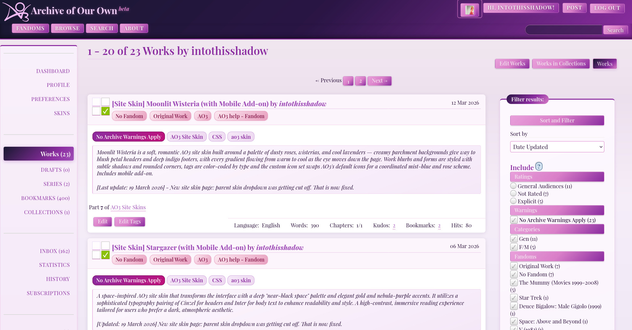Click the Include help question mark icon

tap(539, 166)
